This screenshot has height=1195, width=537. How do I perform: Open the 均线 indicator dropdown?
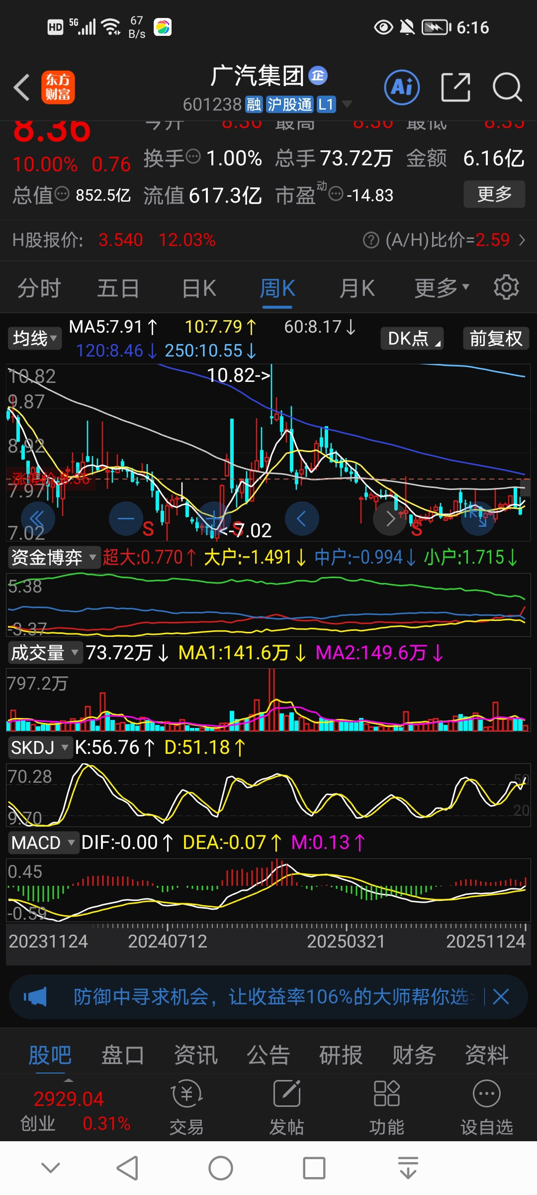(x=34, y=338)
